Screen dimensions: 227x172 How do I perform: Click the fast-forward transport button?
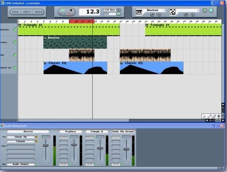point(64,14)
